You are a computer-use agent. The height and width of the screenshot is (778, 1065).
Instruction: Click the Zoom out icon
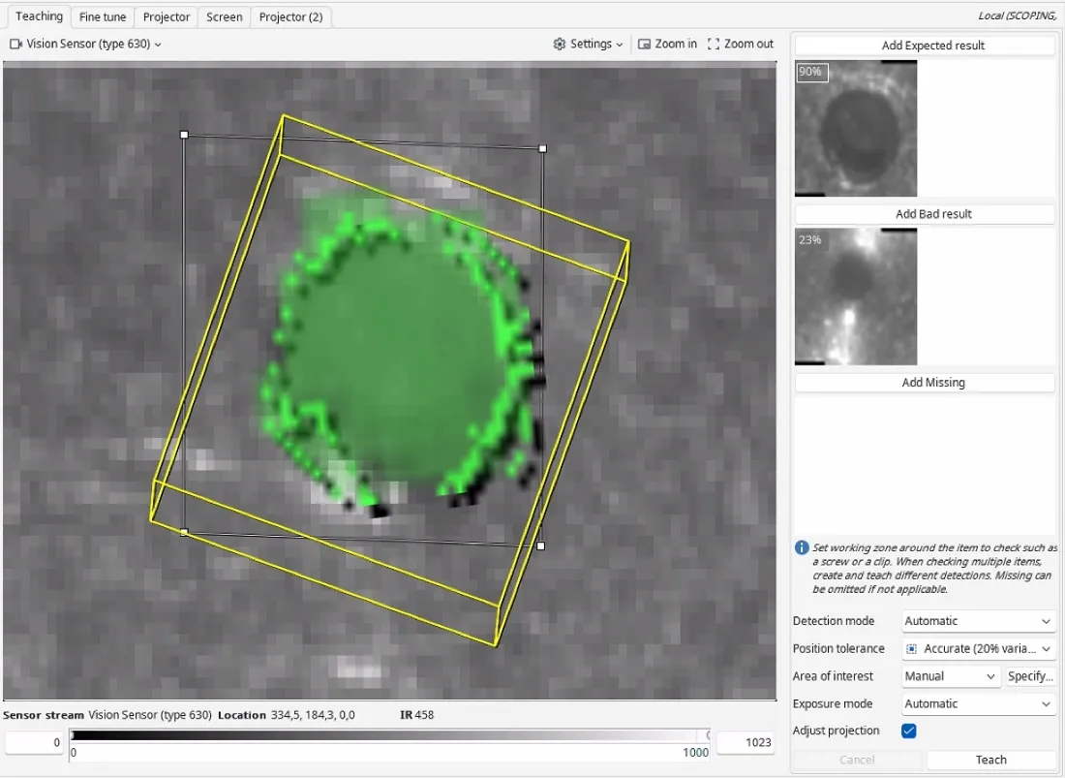[714, 45]
